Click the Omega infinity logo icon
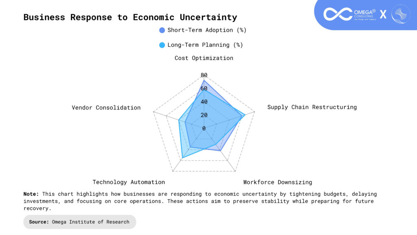The height and width of the screenshot is (235, 417). (338, 14)
